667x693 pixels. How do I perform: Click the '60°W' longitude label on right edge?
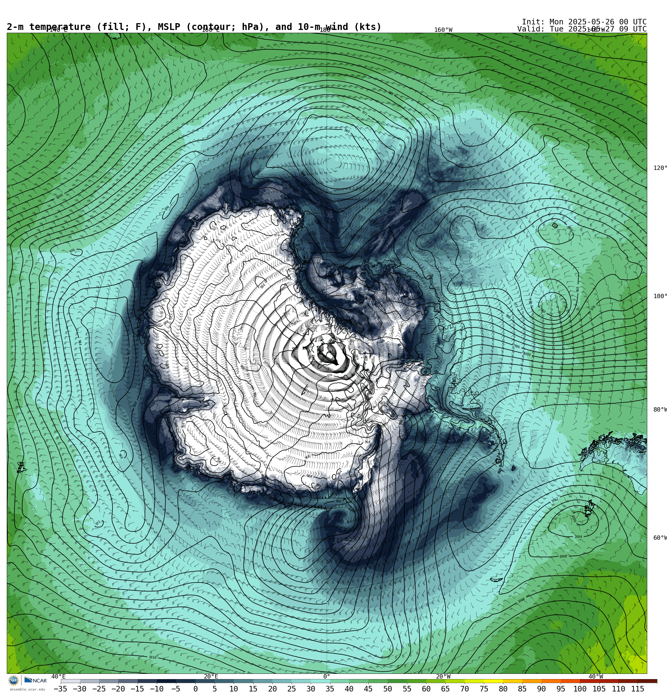pos(660,538)
